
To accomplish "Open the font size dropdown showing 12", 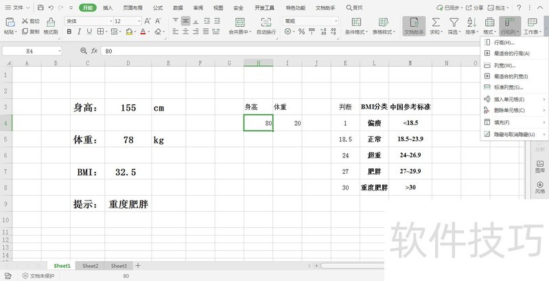I will (139, 21).
